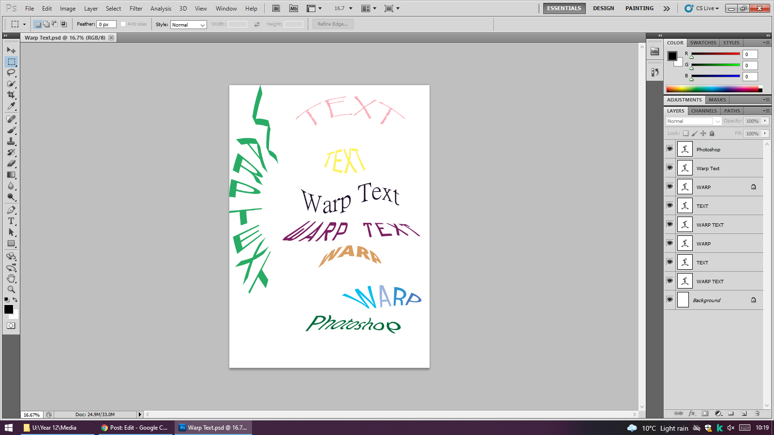Open Google Chrome from the taskbar
The image size is (774, 435).
[135, 428]
